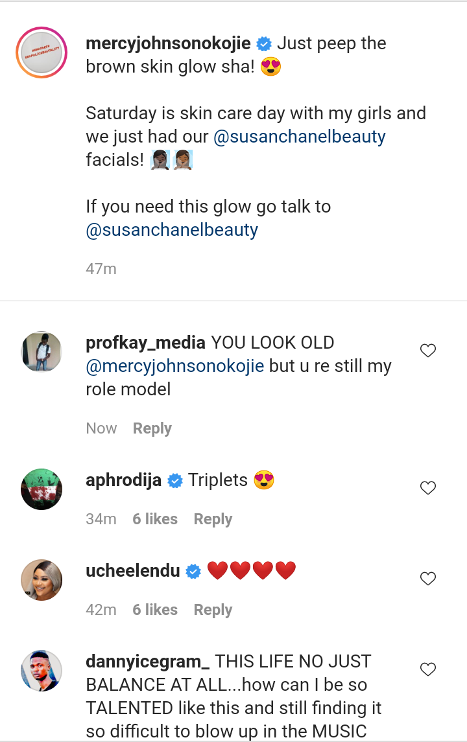Viewport: 467px width, 742px height.
Task: Tap the heart on ucheelendu's comment
Action: tap(428, 579)
